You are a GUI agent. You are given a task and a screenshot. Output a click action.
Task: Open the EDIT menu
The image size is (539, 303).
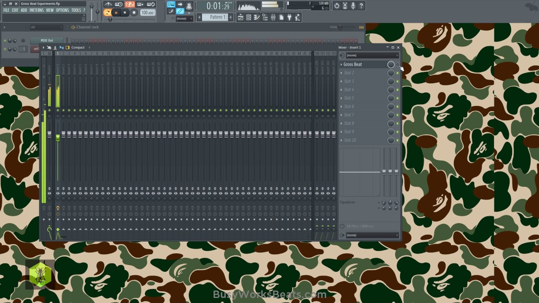15,11
